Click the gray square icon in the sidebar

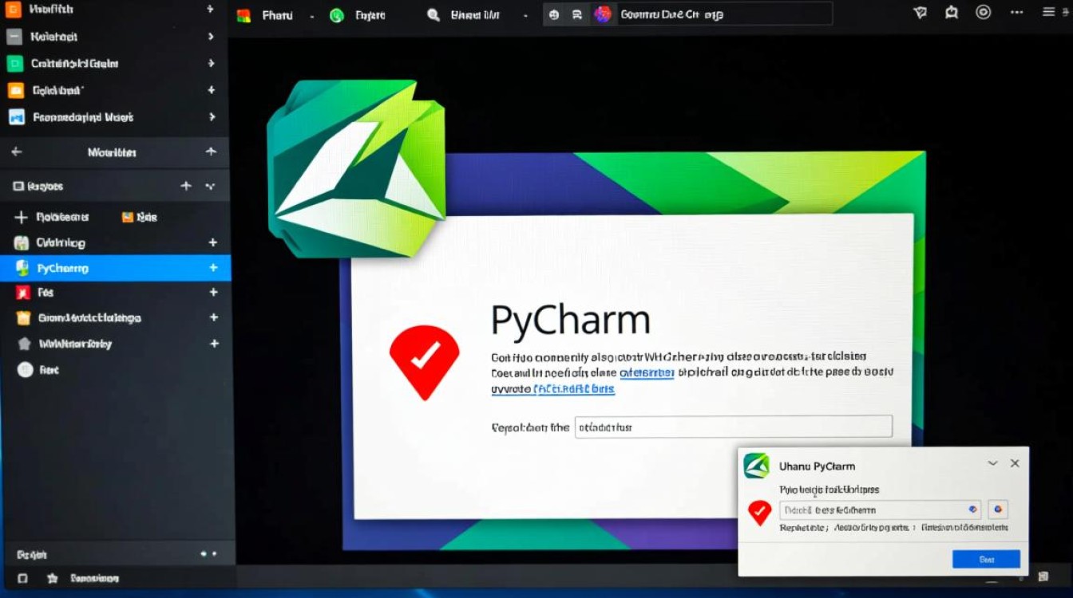click(x=14, y=36)
